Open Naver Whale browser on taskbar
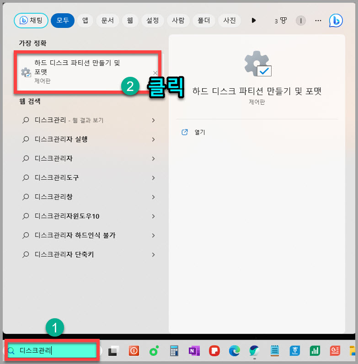Viewport: 358px width, 364px height. click(x=255, y=351)
